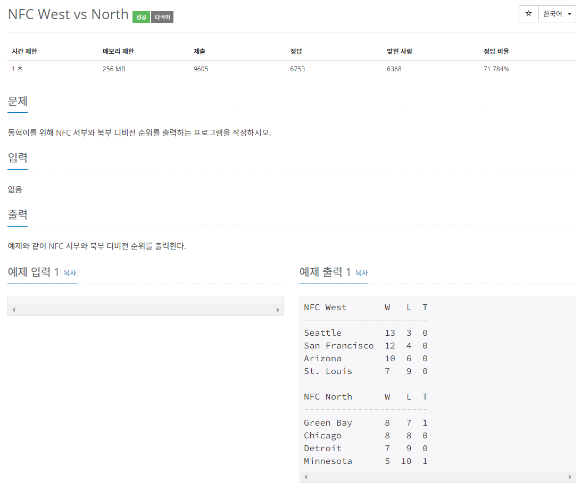Click the Chicago row in sample output

(x=366, y=436)
